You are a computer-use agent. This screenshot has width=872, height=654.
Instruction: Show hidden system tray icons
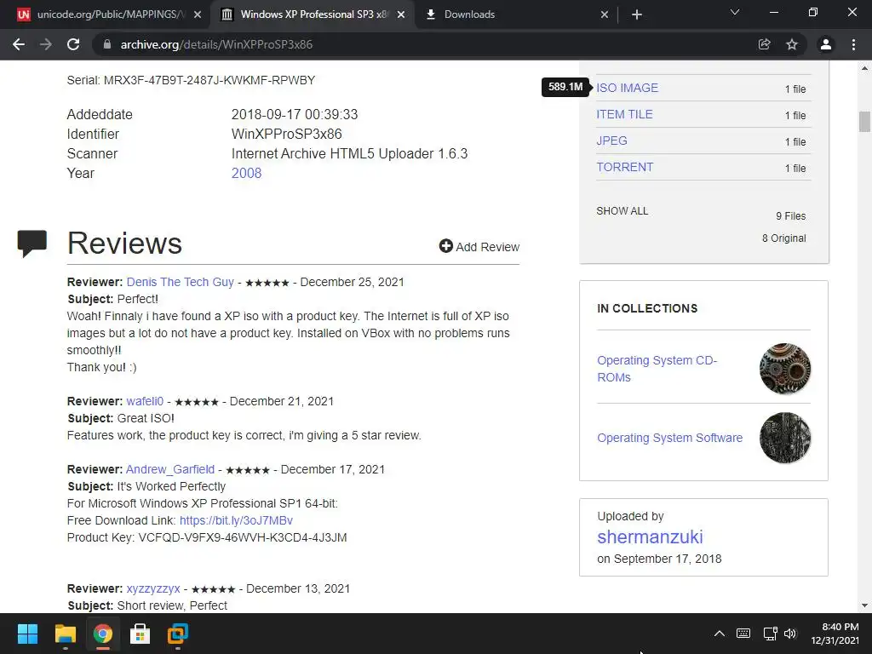tap(719, 634)
